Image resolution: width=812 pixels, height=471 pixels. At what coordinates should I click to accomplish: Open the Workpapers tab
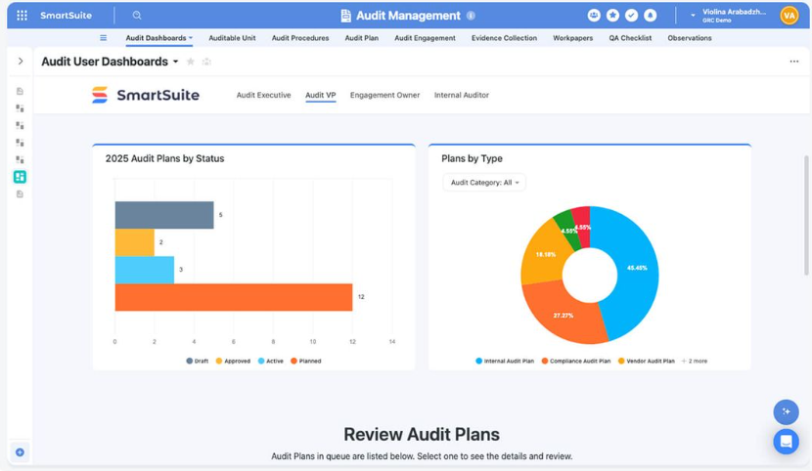tap(572, 38)
